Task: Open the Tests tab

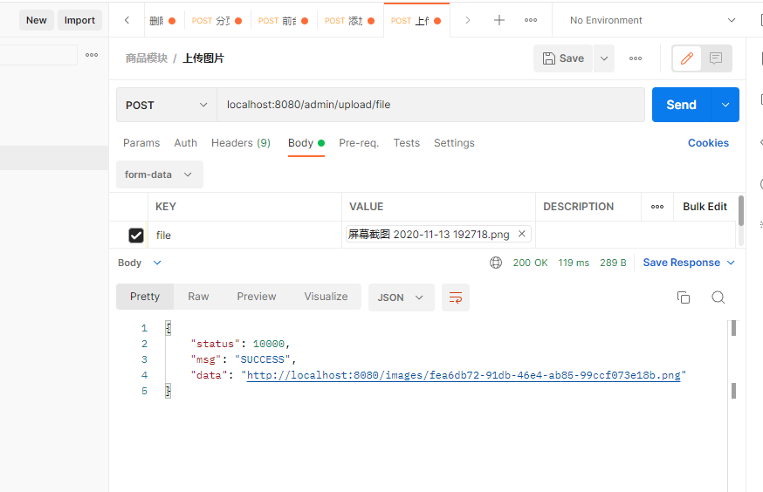Action: [x=406, y=143]
